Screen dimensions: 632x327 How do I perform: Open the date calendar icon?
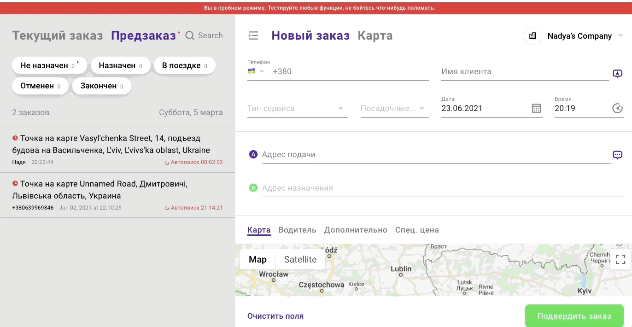coord(537,108)
